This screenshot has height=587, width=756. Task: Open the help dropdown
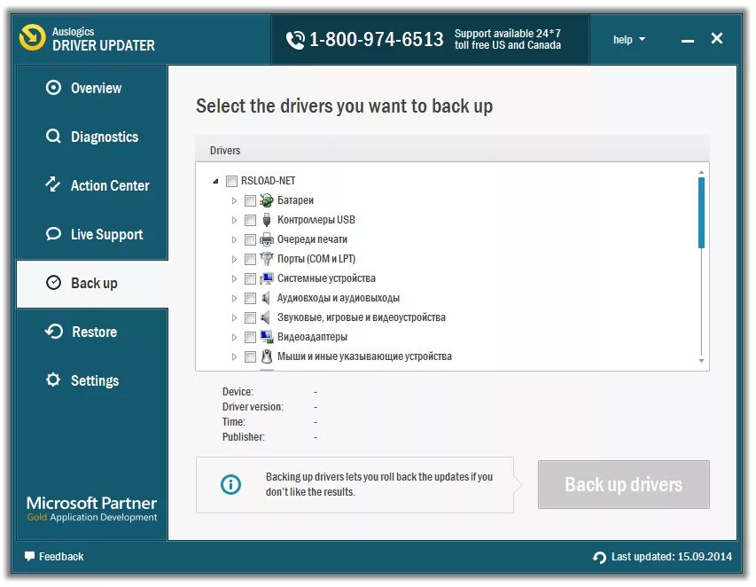(x=627, y=39)
